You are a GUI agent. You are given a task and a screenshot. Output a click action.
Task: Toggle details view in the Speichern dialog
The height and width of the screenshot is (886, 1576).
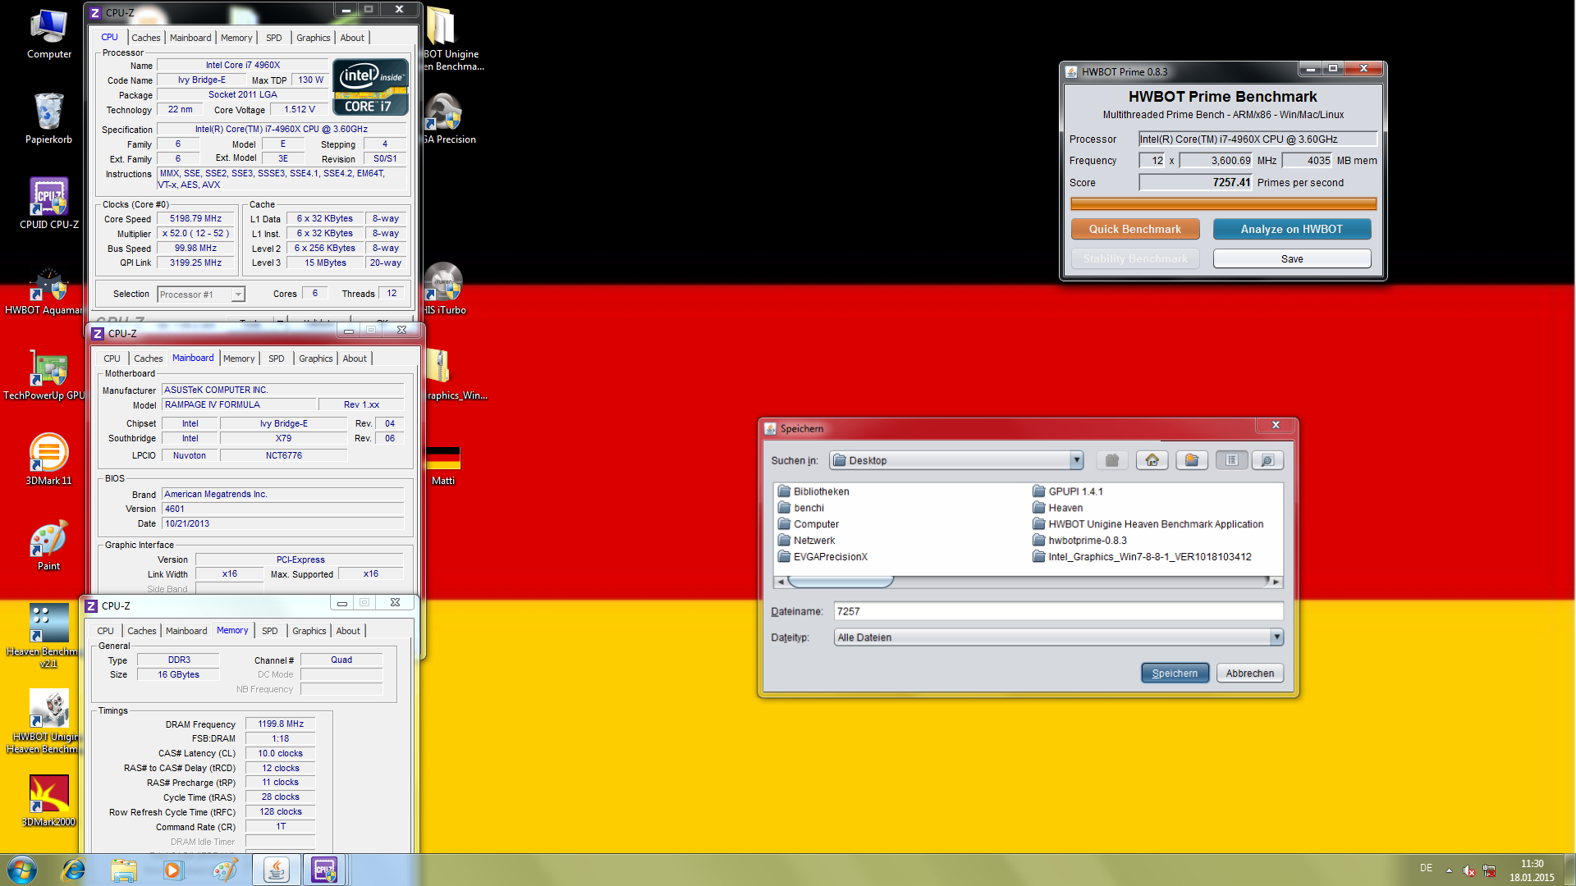(1267, 460)
